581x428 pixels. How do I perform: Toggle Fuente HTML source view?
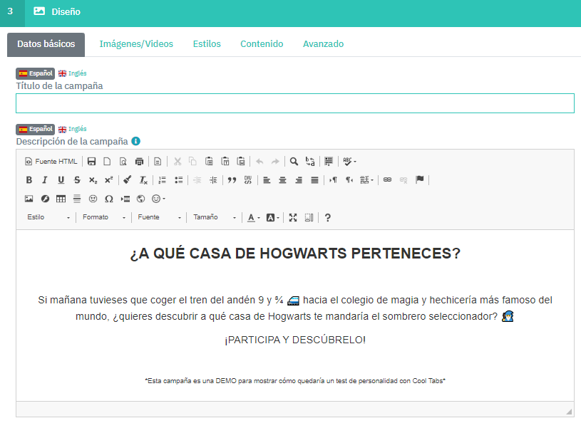[51, 162]
